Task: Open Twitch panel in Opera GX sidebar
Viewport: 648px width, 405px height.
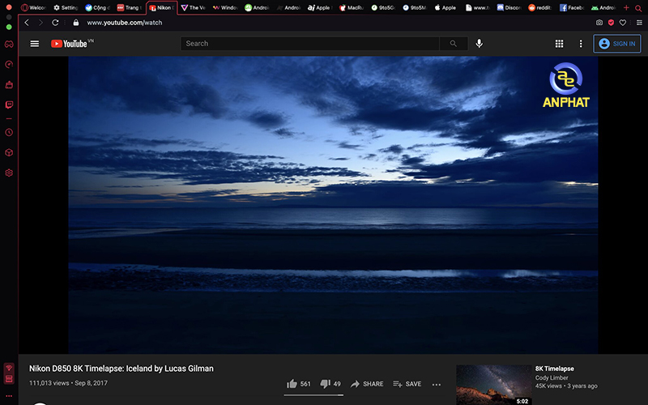Action: (x=9, y=104)
